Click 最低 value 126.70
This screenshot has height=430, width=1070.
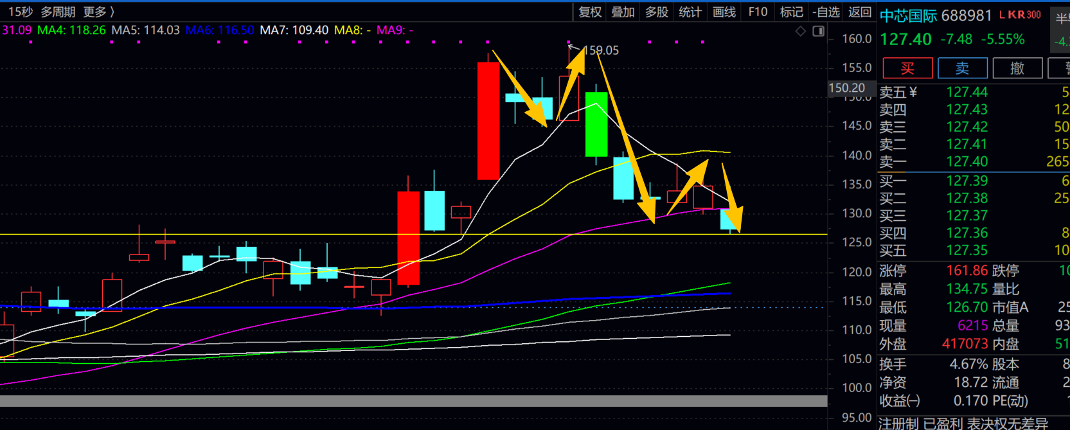click(x=967, y=307)
